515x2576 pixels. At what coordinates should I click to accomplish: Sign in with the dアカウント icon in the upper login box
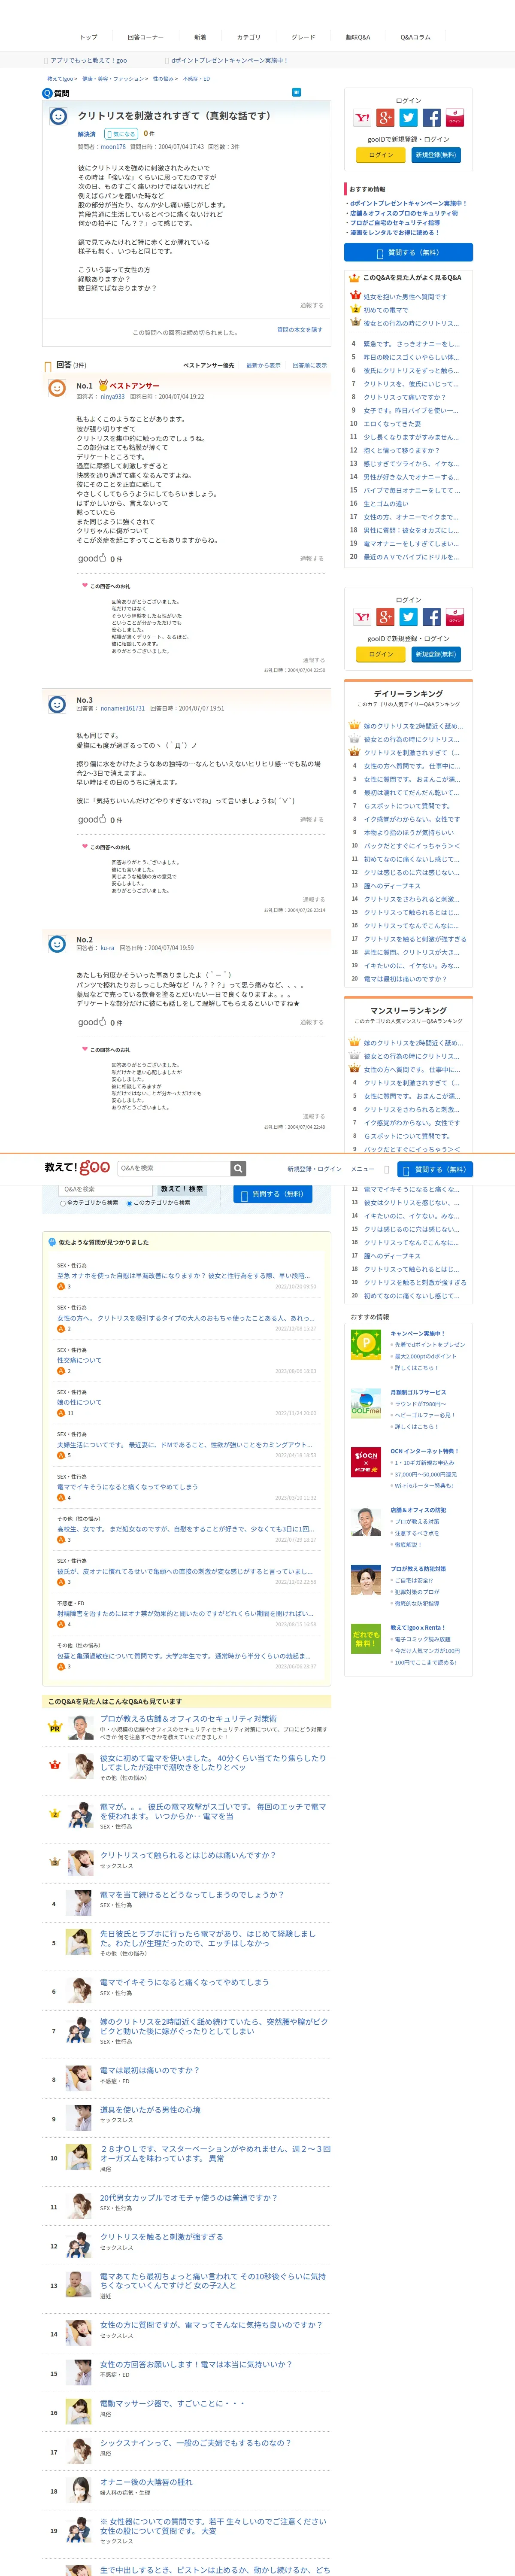(454, 118)
